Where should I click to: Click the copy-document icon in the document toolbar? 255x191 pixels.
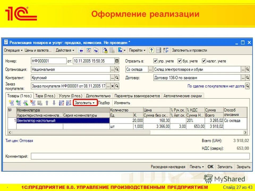96,50
